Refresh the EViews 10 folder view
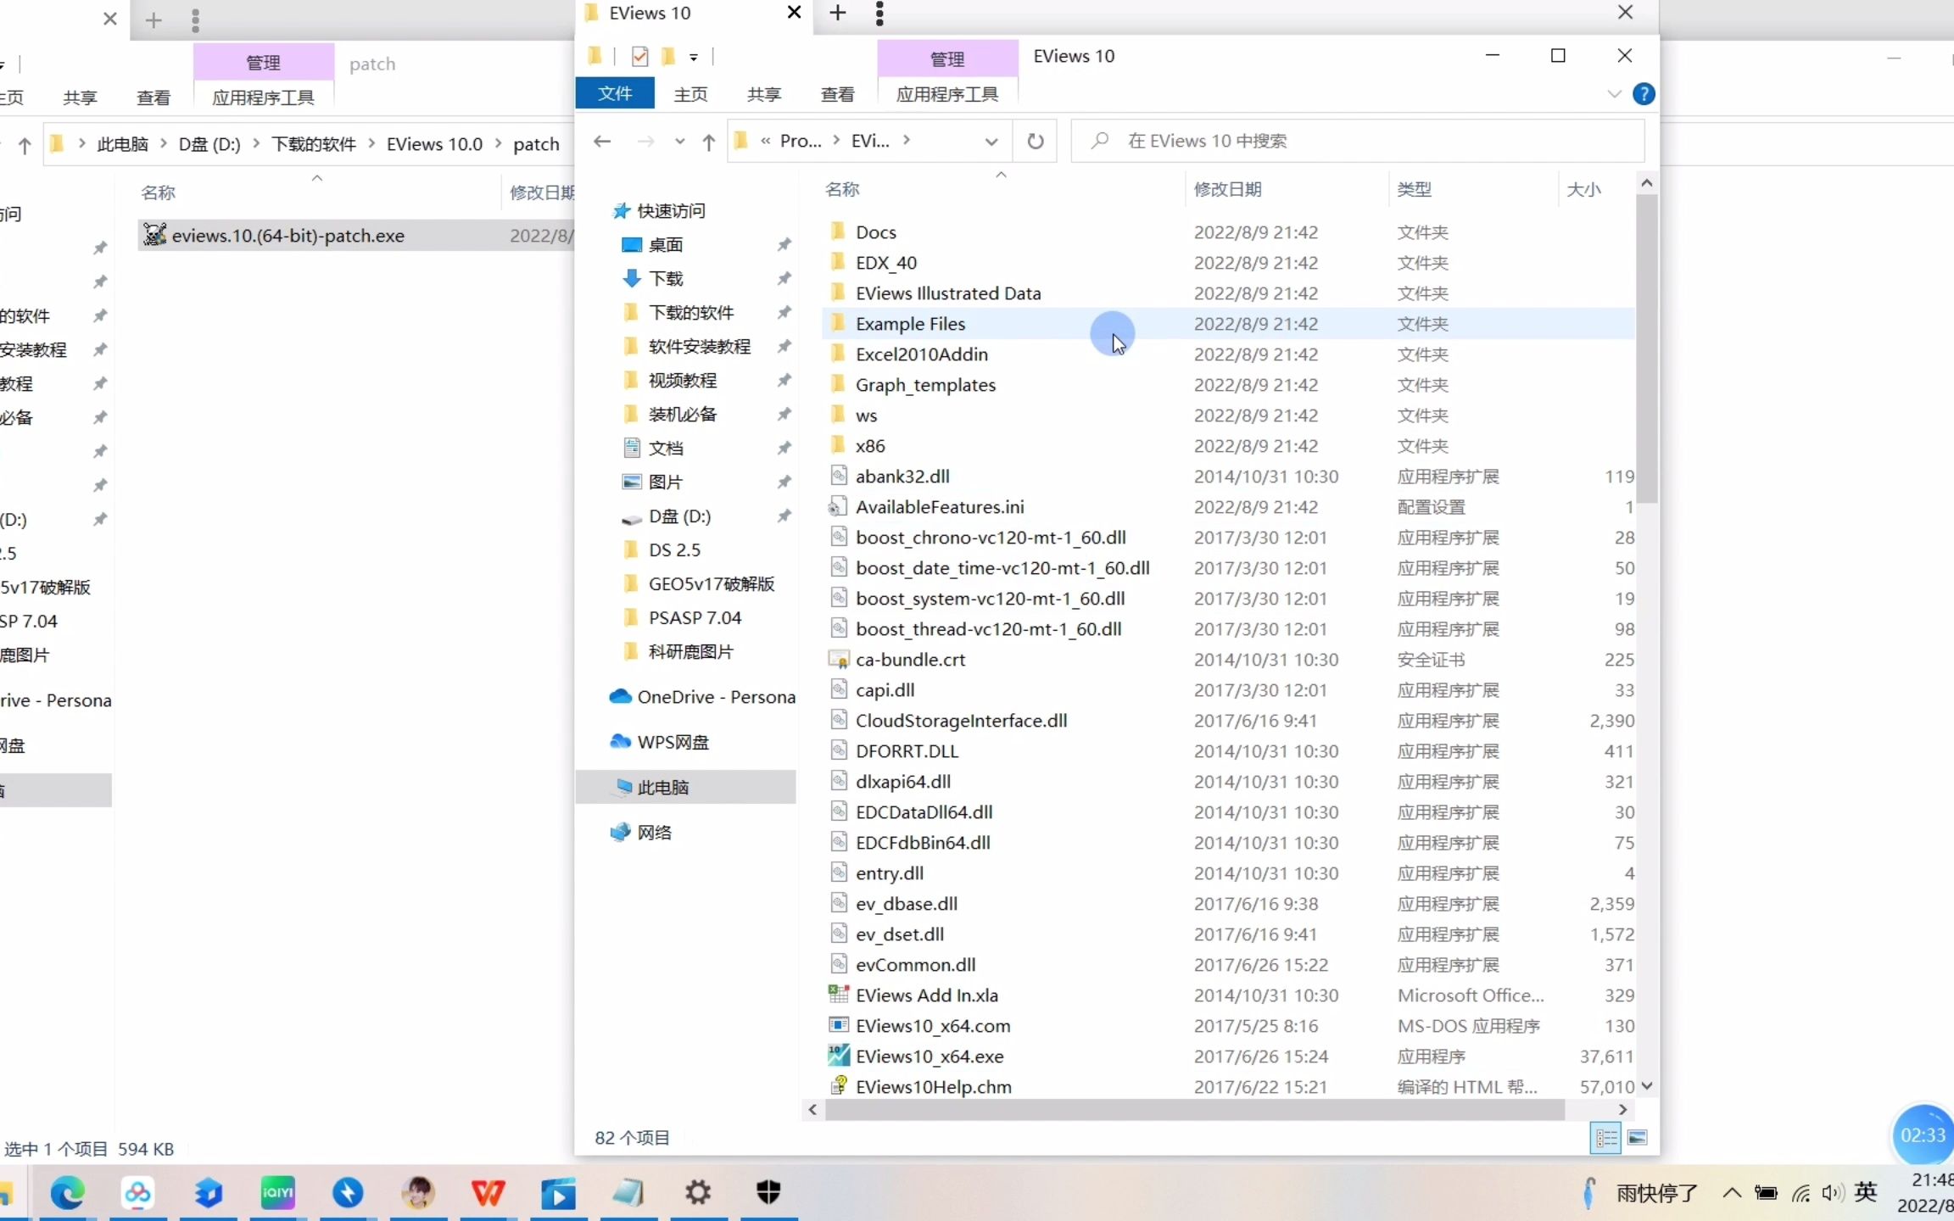 point(1036,141)
